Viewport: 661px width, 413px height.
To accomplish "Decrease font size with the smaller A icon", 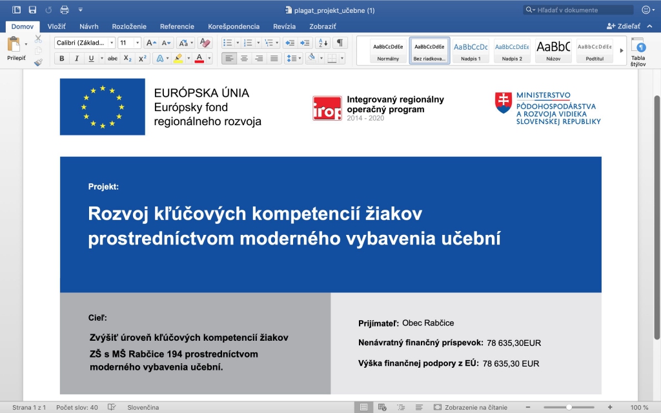I will 166,43.
